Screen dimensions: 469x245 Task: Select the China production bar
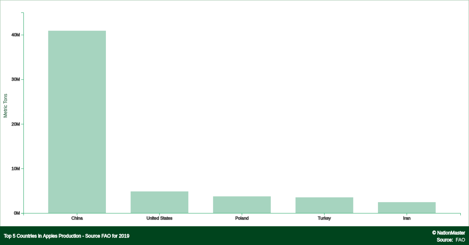click(x=77, y=121)
